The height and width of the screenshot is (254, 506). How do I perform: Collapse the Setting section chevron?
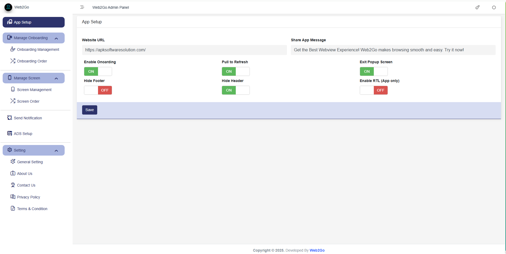click(x=56, y=151)
